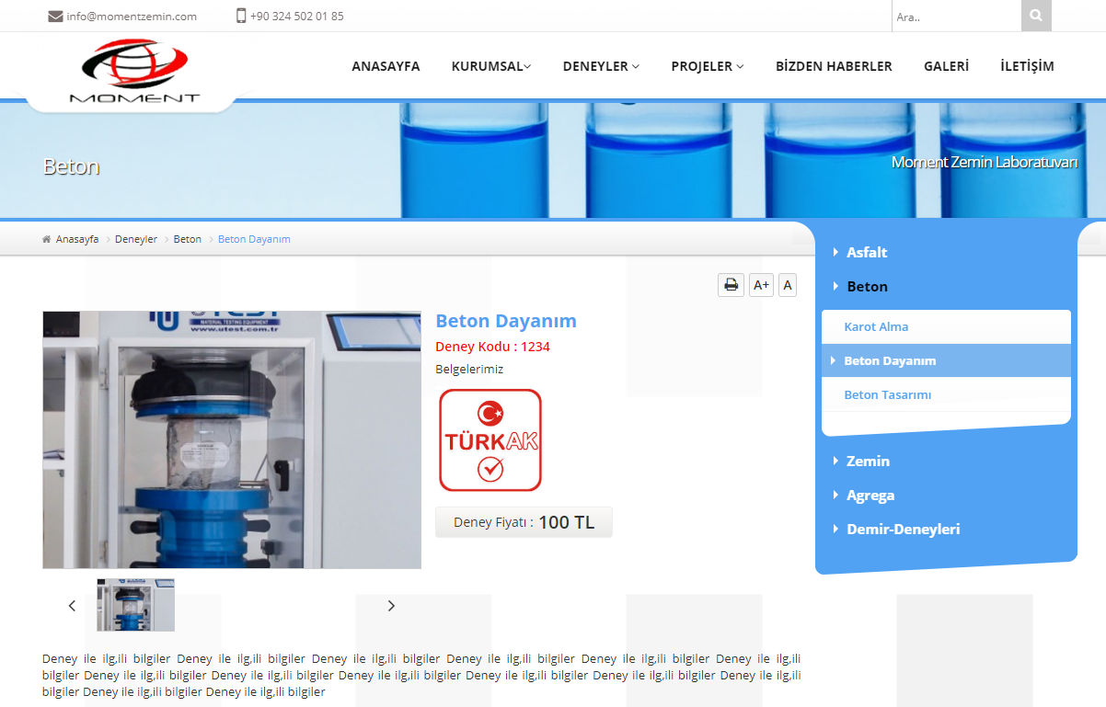The height and width of the screenshot is (707, 1106).
Task: Click the info@momentzemin.com email link
Action: [131, 16]
